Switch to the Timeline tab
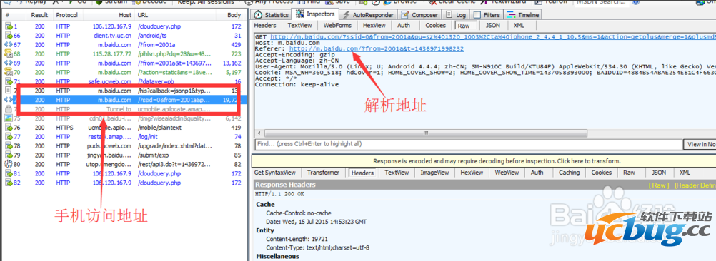Screen dimensions: 716x261 click(524, 14)
